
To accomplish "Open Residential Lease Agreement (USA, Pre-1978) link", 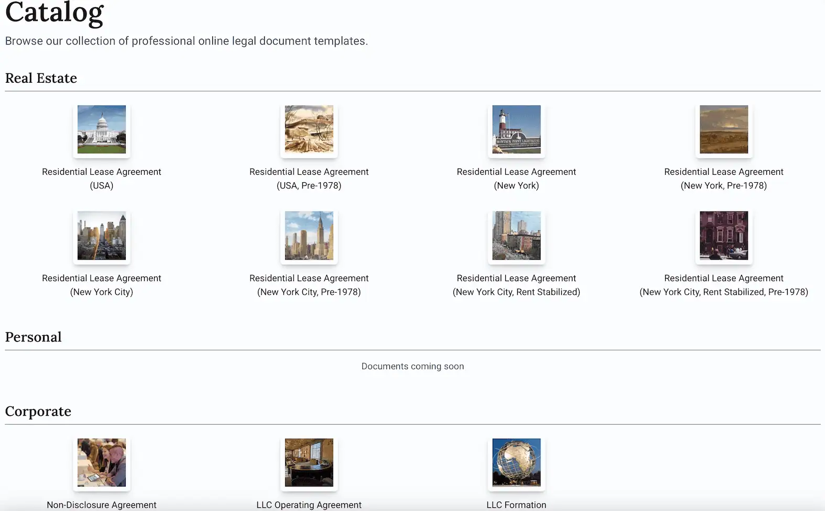I will point(309,179).
